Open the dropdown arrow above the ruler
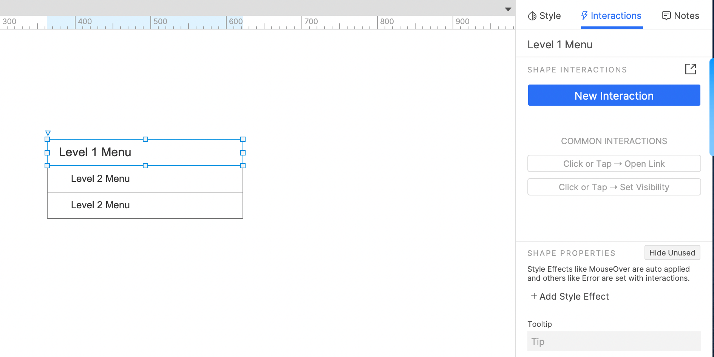Viewport: 714px width, 357px height. pyautogui.click(x=508, y=9)
